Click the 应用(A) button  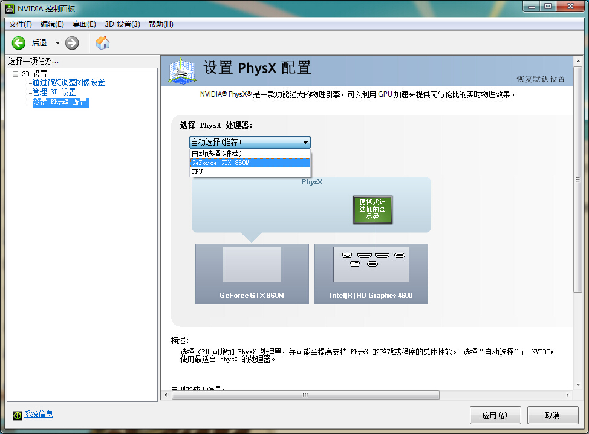(x=495, y=415)
